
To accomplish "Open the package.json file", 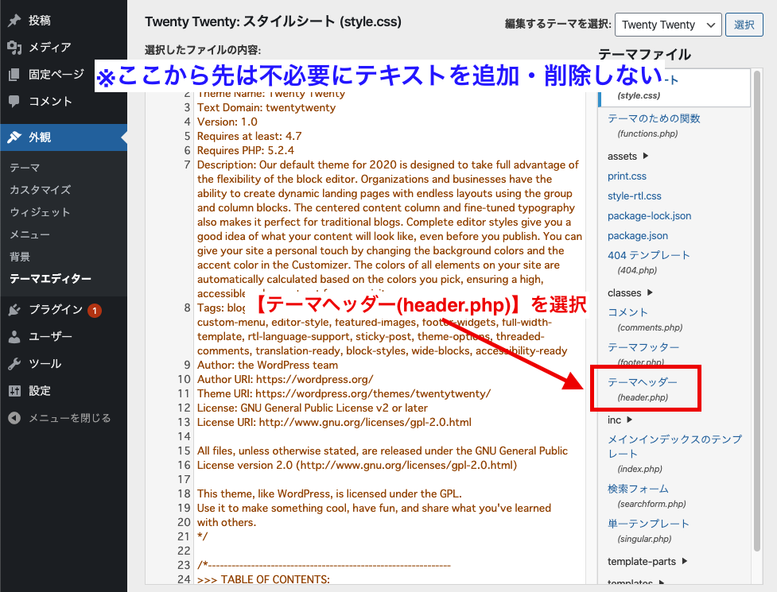I will [x=638, y=236].
